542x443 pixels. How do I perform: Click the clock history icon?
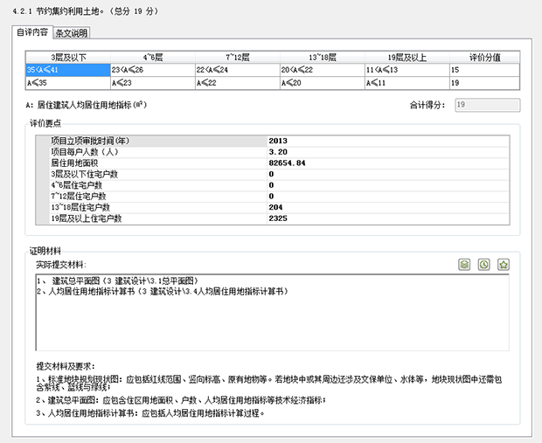pos(484,265)
